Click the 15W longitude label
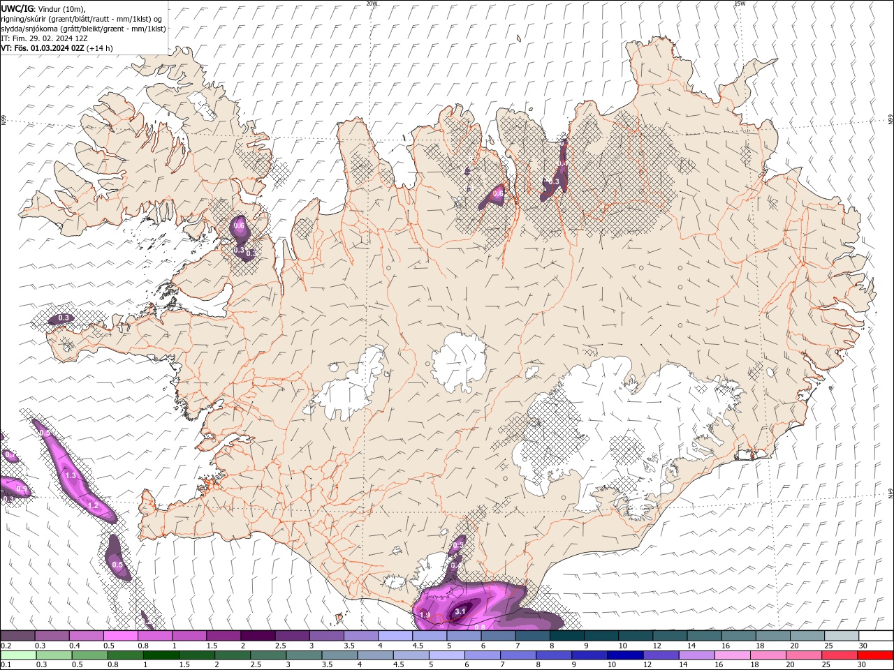 [740, 3]
